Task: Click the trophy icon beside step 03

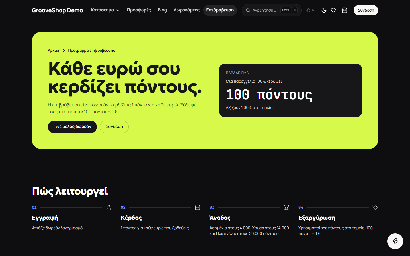Action: coord(286,207)
